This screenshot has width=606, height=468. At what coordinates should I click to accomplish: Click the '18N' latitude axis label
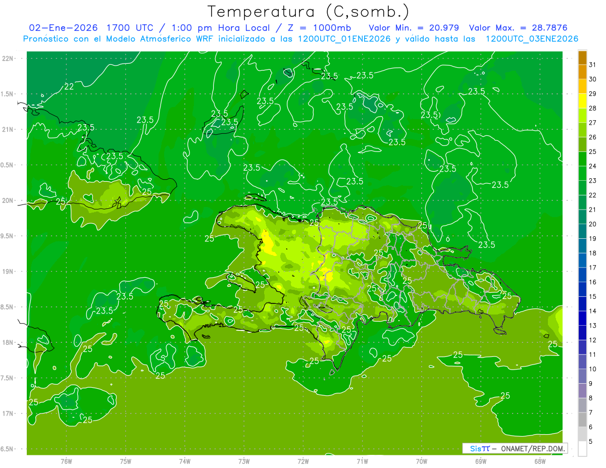pos(8,343)
